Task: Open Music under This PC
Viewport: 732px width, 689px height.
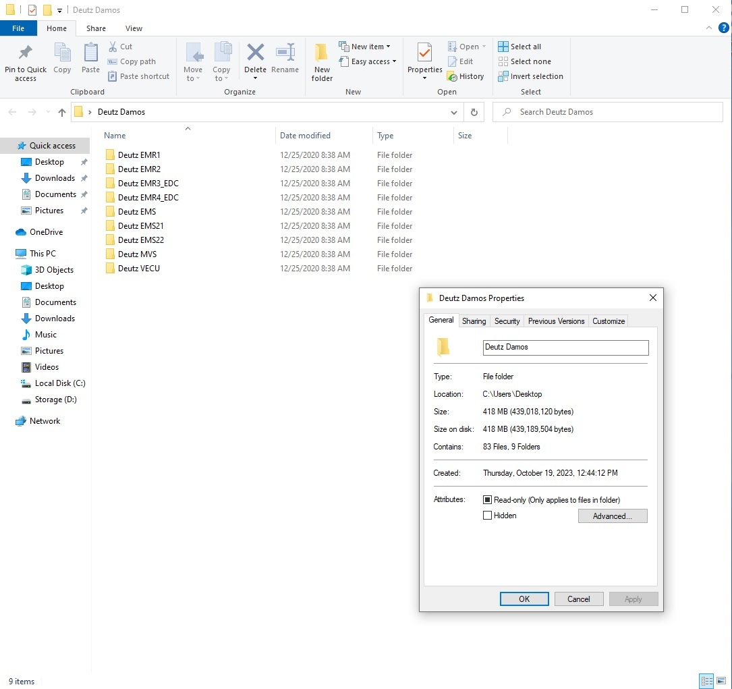Action: 45,335
